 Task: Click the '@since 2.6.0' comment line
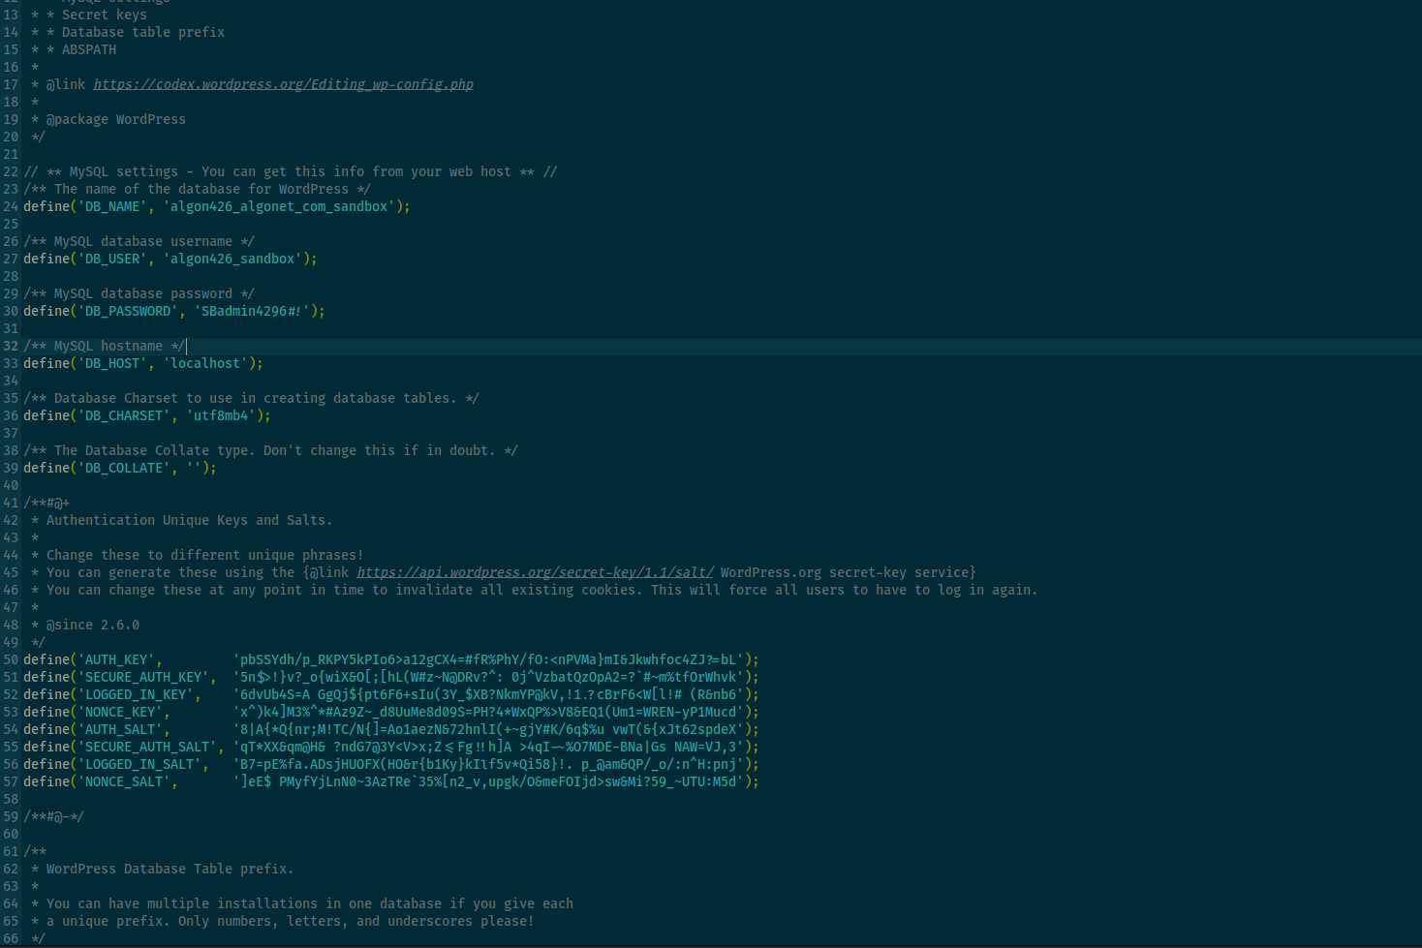tap(85, 625)
